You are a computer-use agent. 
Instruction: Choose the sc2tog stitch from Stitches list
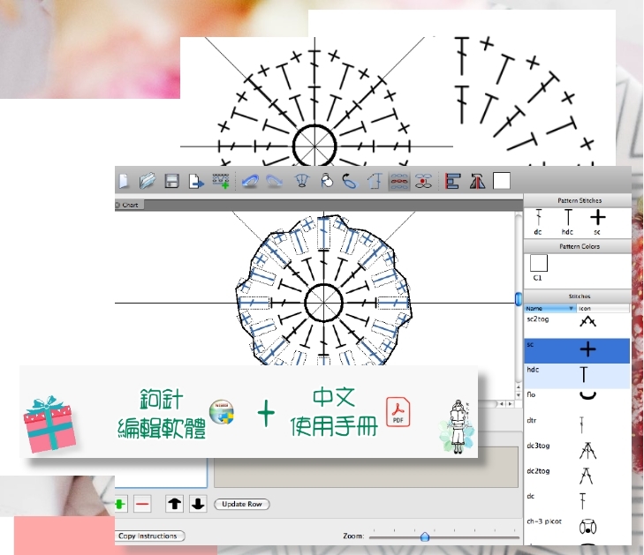540,320
